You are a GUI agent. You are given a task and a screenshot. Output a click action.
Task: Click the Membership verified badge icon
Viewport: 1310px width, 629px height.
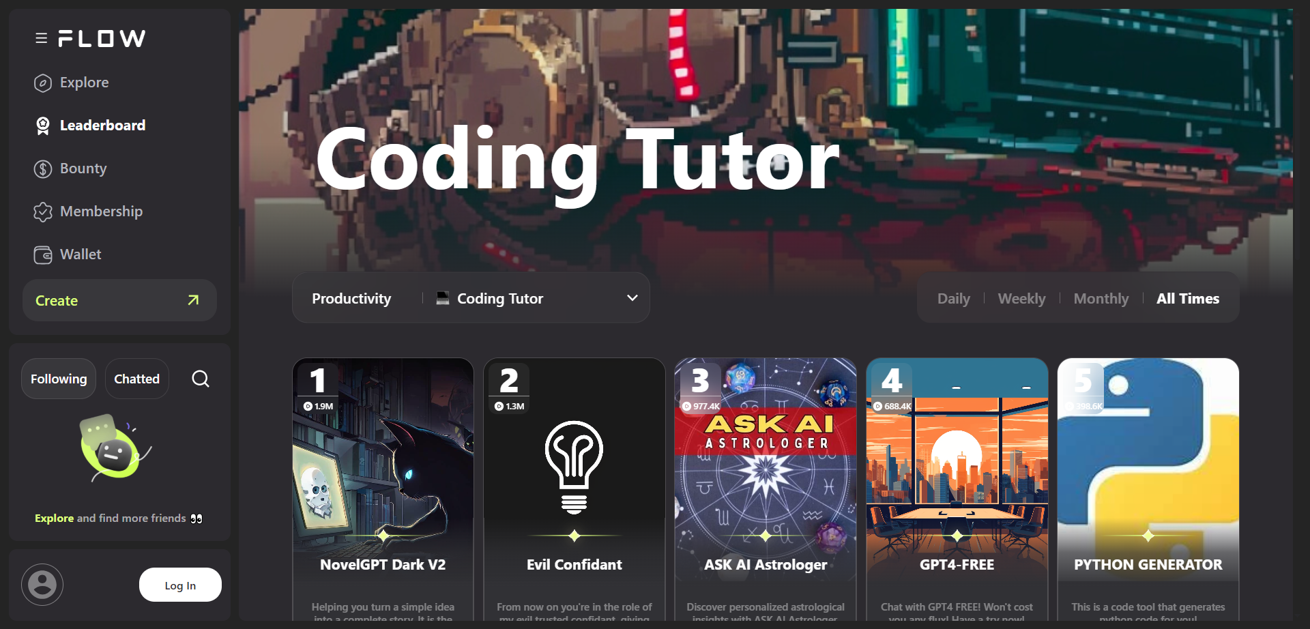tap(43, 212)
